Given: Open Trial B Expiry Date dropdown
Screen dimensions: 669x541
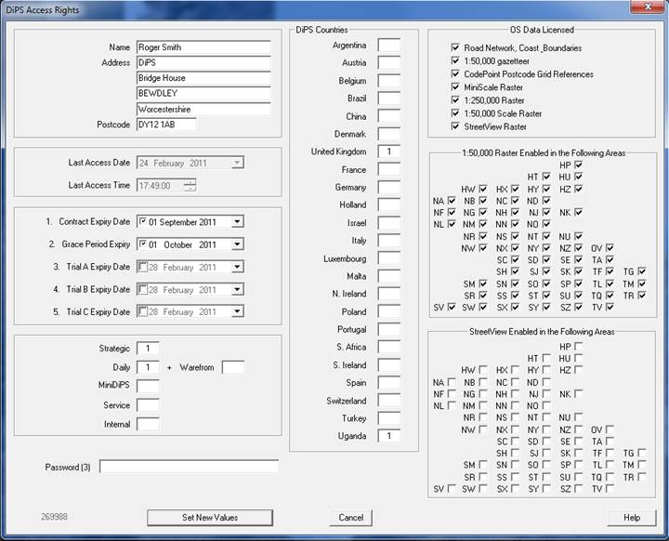Looking at the screenshot, I should 238,289.
